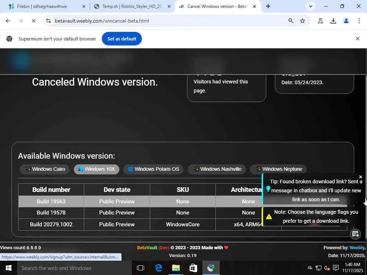Close the Filebin tab
367x275 pixels.
[x=84, y=6]
